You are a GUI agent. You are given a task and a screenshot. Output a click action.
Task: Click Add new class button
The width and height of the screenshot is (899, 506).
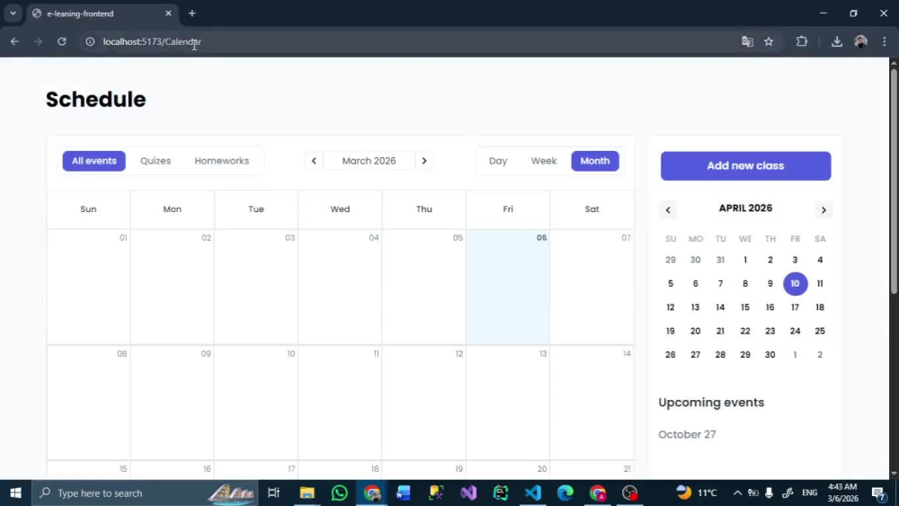click(745, 165)
